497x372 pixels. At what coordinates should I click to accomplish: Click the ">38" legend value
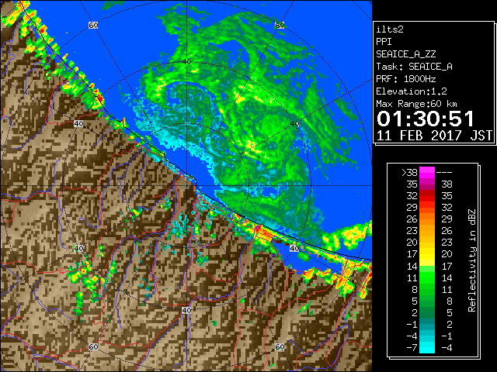coord(409,173)
